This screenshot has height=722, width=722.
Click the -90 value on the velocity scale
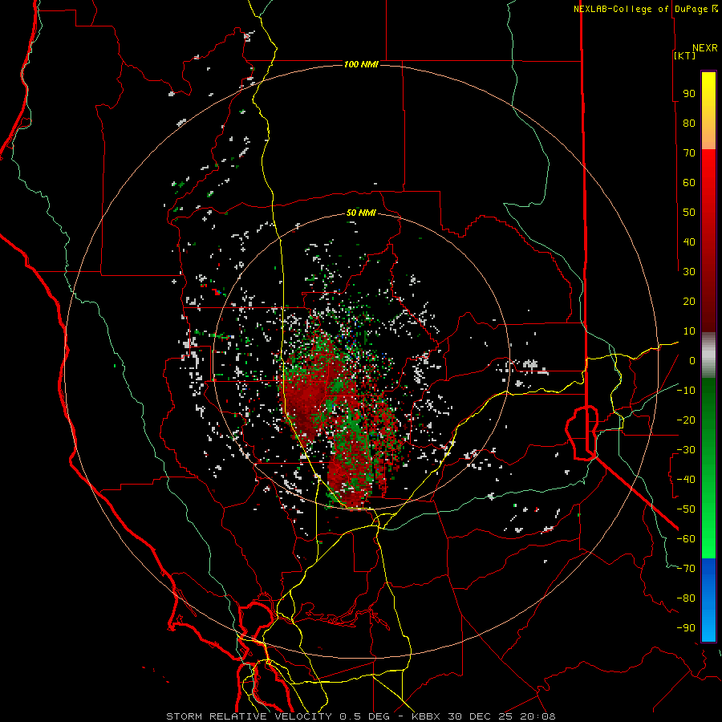tap(686, 628)
